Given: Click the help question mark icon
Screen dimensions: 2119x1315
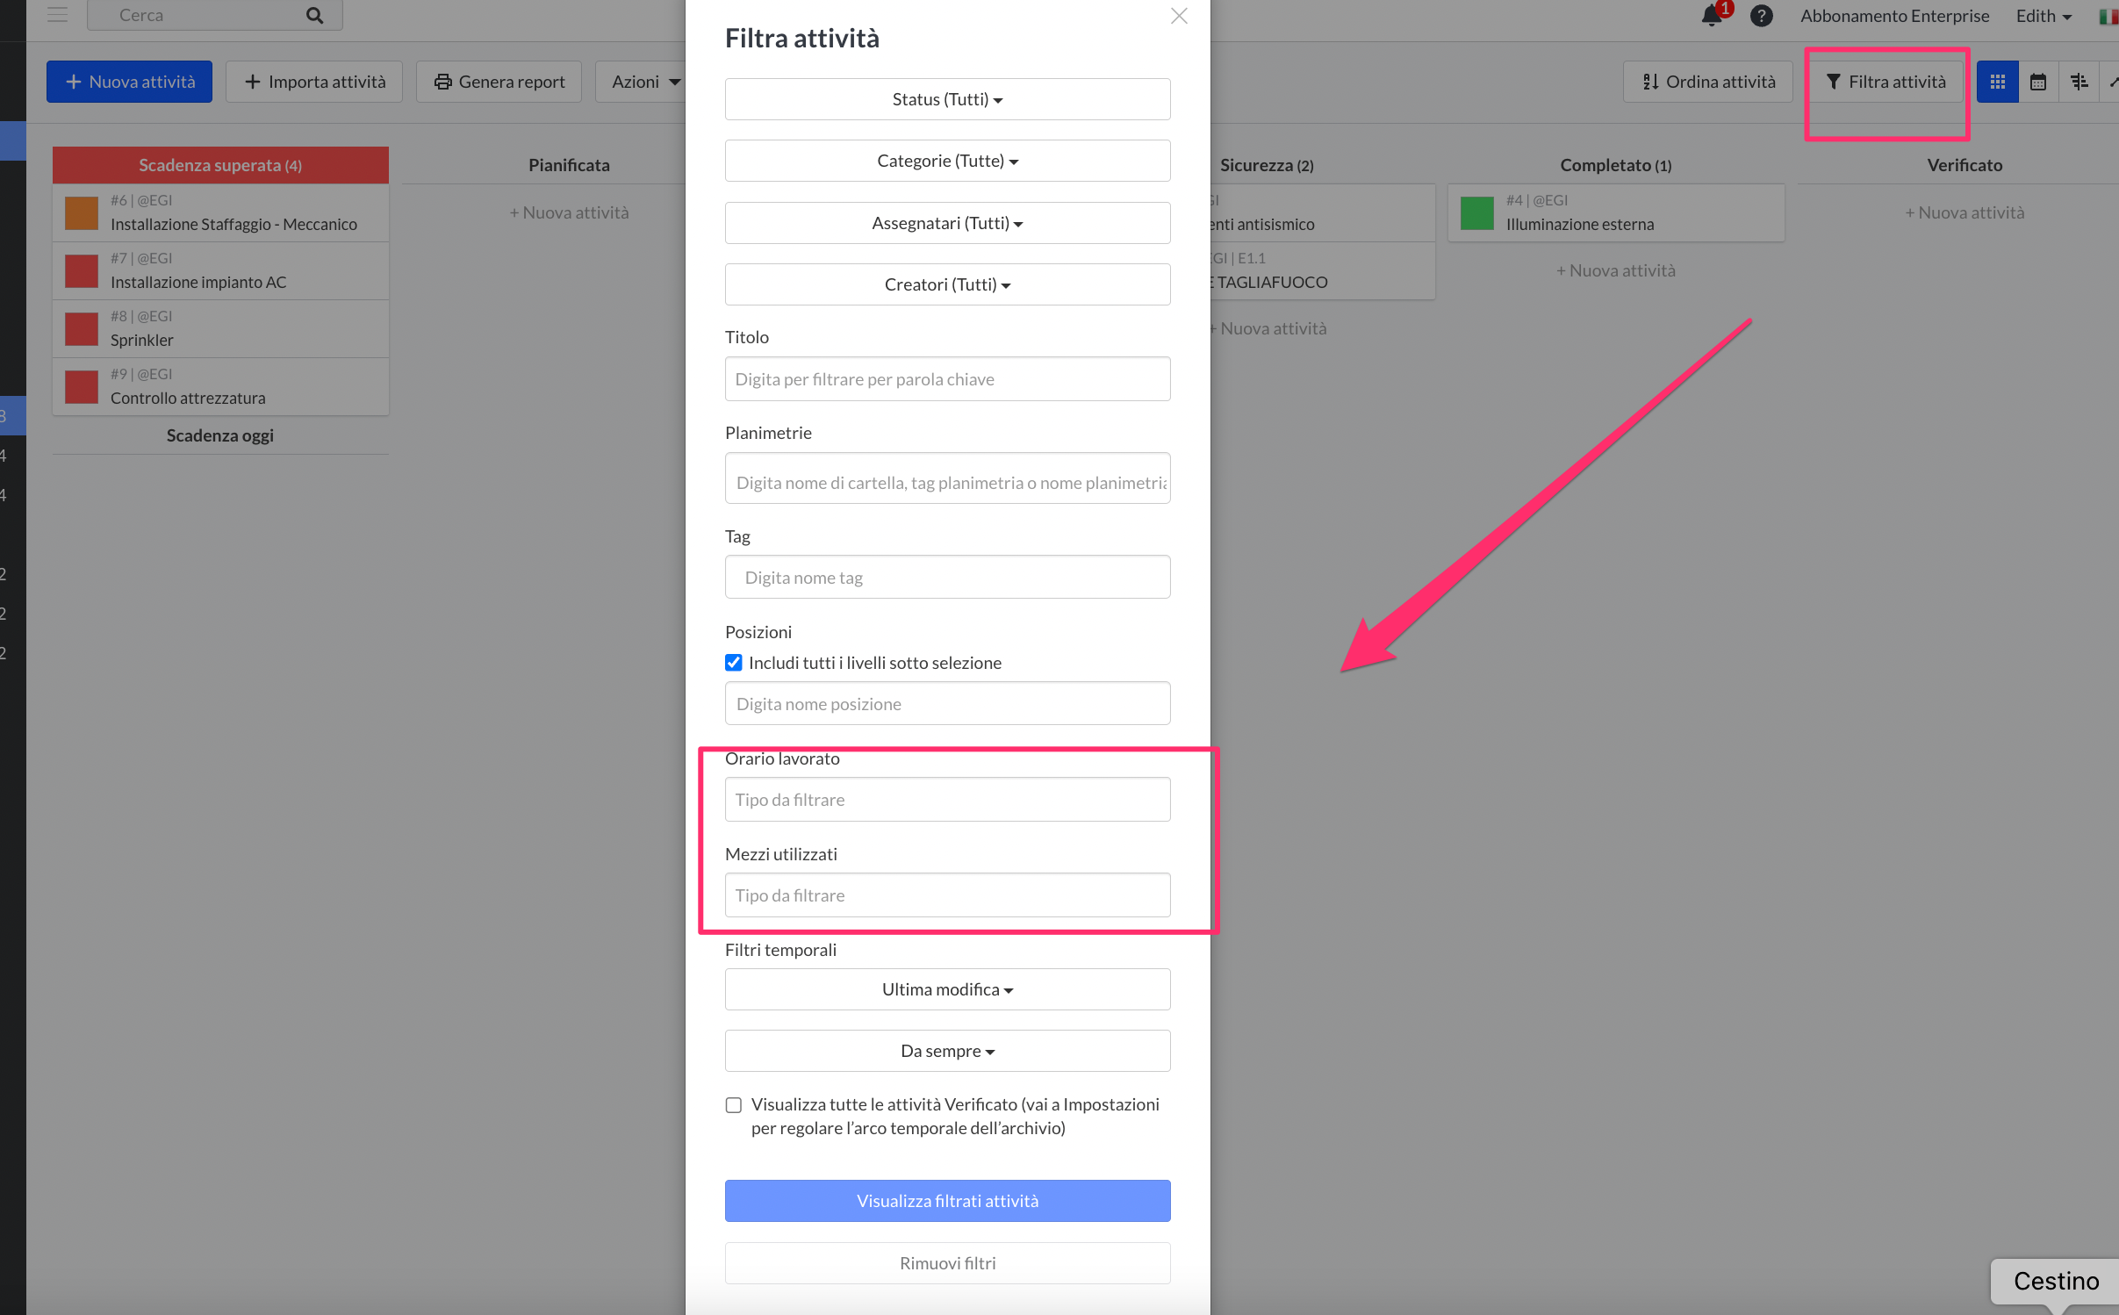Looking at the screenshot, I should [1761, 16].
